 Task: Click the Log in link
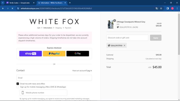point(89,71)
